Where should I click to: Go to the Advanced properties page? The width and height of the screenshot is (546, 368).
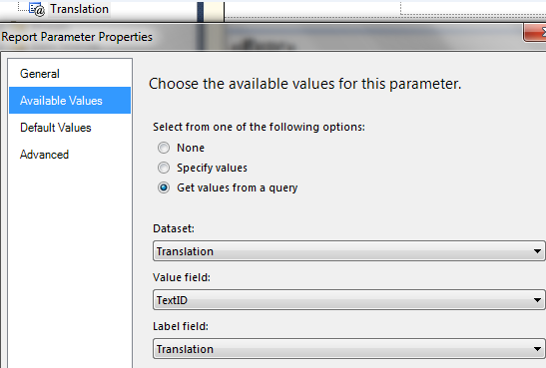[x=44, y=155]
